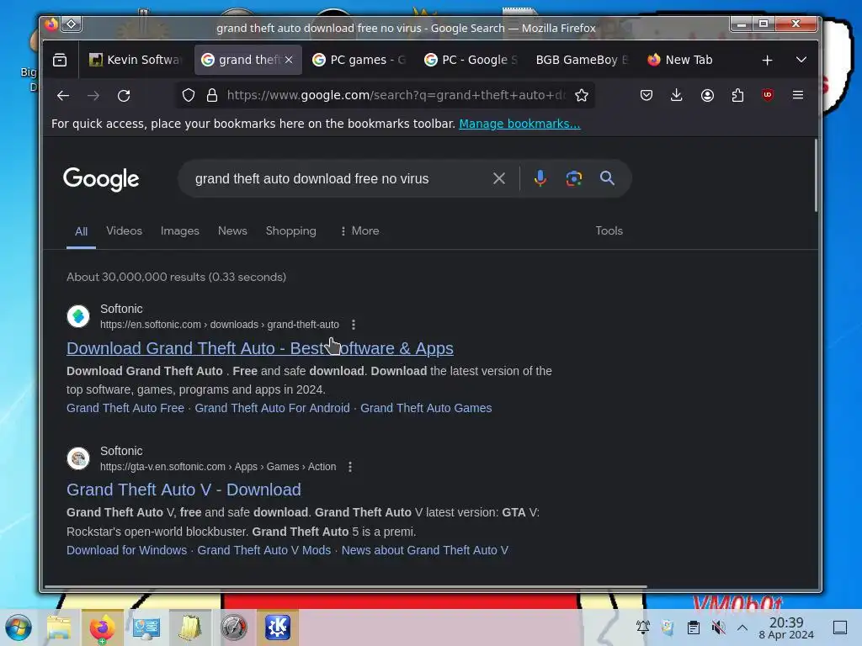Image resolution: width=862 pixels, height=646 pixels.
Task: Open a new browser tab with plus
Action: pos(768,60)
